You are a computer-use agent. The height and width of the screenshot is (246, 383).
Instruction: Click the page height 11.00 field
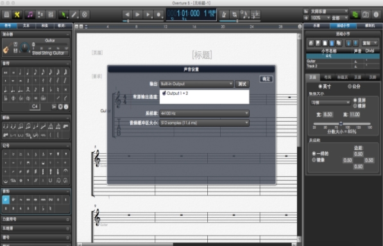point(355,115)
